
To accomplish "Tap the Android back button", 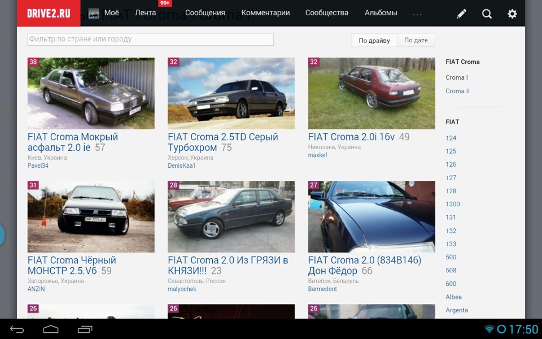I will coord(17,329).
